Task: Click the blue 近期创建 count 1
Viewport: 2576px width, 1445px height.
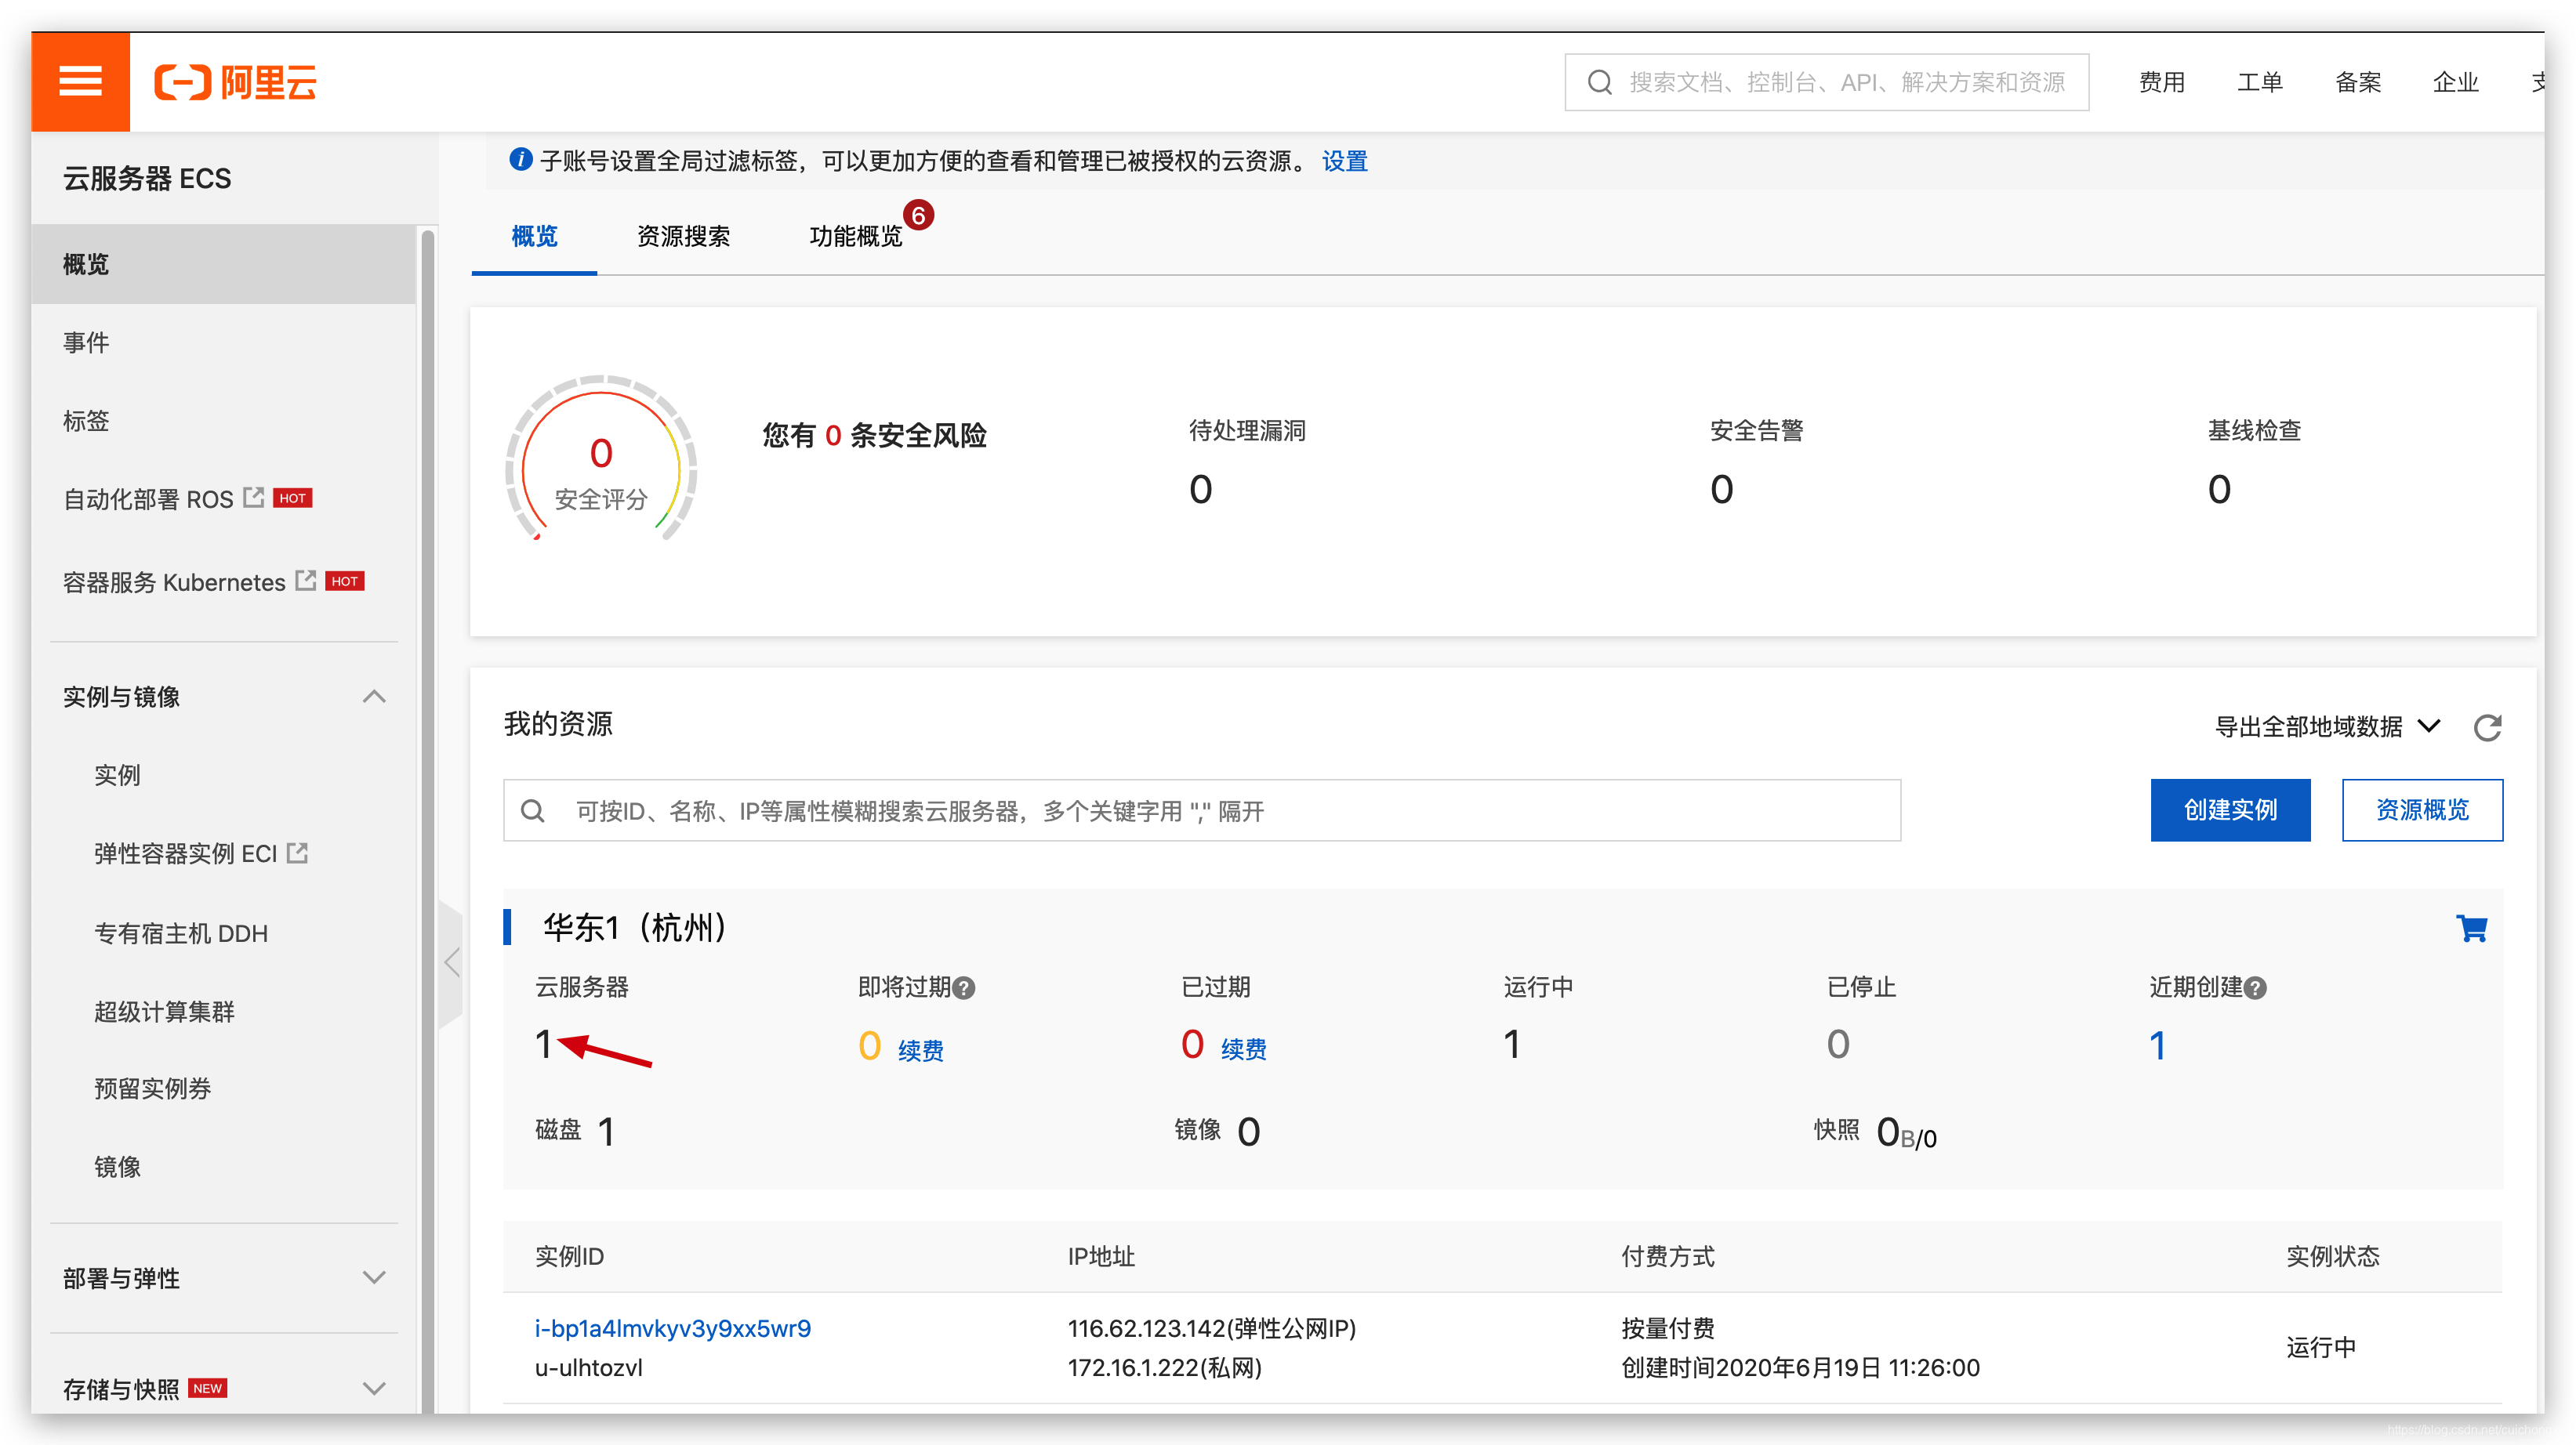Action: pos(2158,1045)
